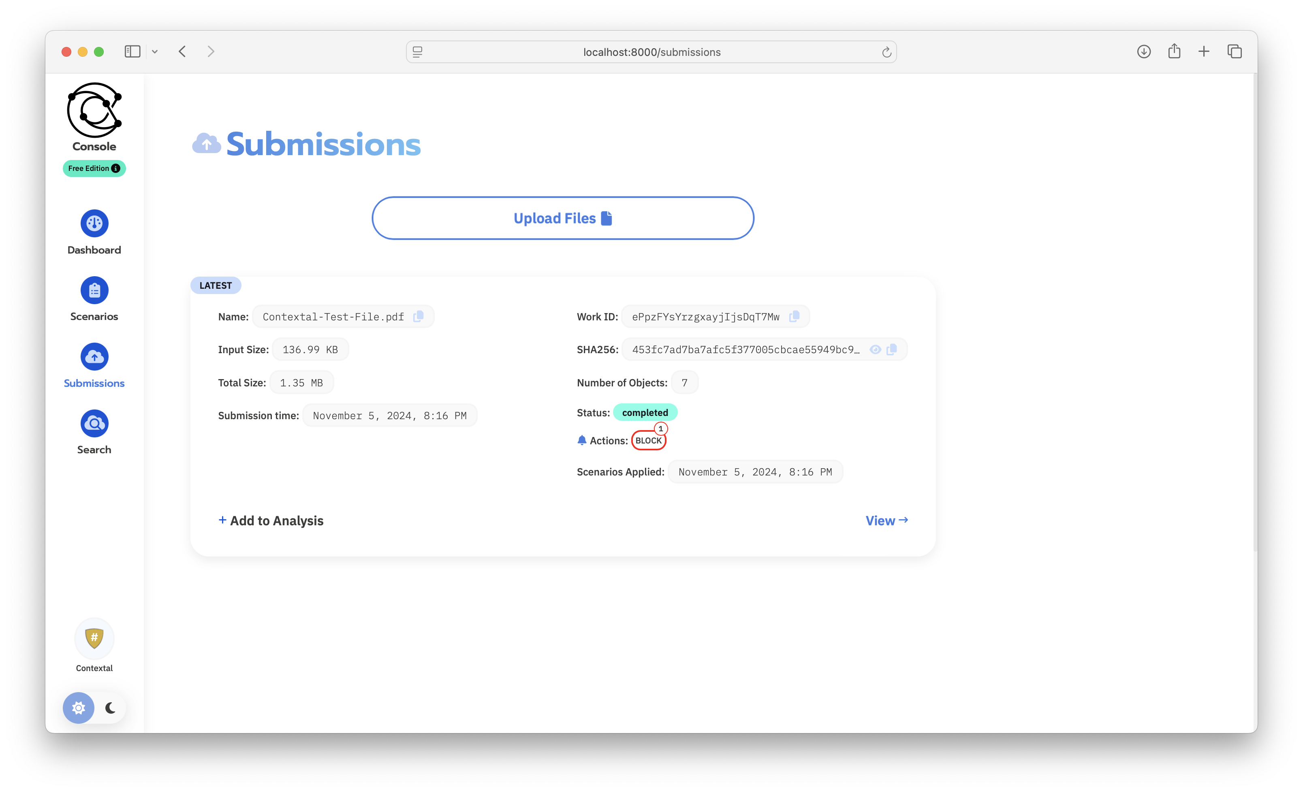This screenshot has width=1303, height=793.
Task: Select the Submissions sidebar item
Action: click(x=94, y=357)
